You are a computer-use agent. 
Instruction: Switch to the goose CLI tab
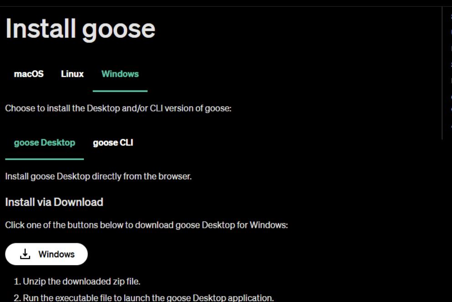(x=113, y=143)
